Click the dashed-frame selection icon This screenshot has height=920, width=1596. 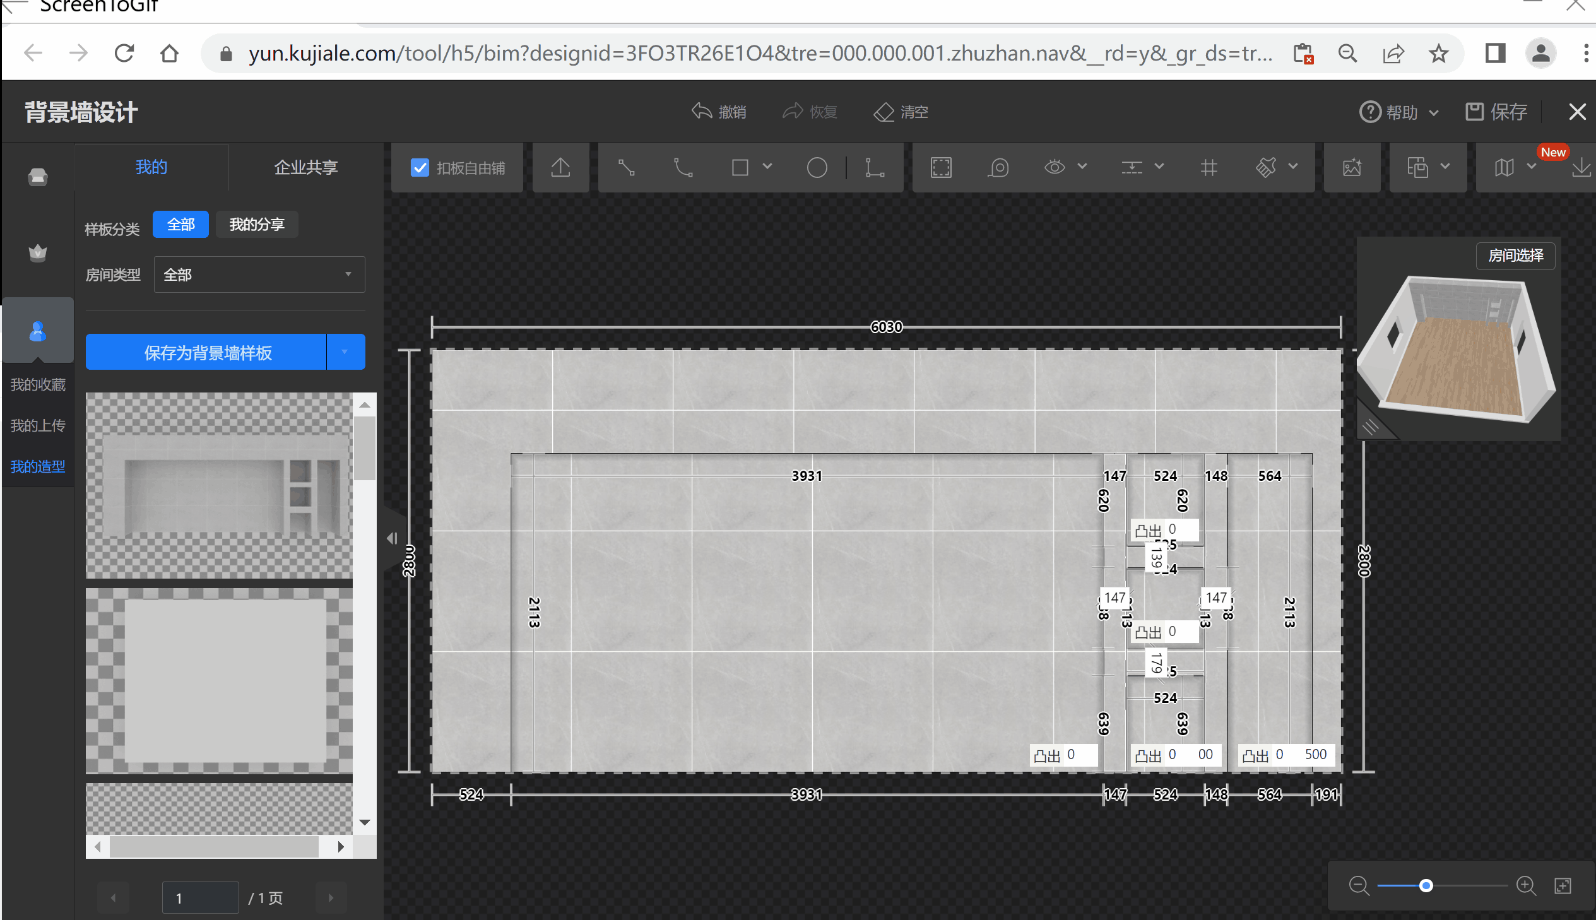click(941, 167)
